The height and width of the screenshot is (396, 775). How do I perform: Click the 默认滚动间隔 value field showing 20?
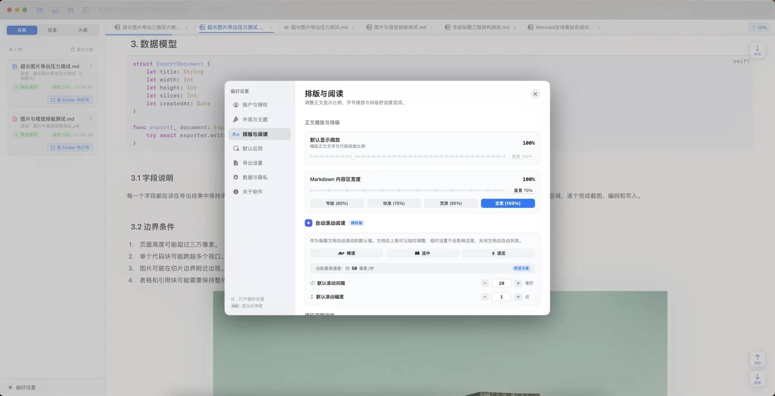pos(501,283)
